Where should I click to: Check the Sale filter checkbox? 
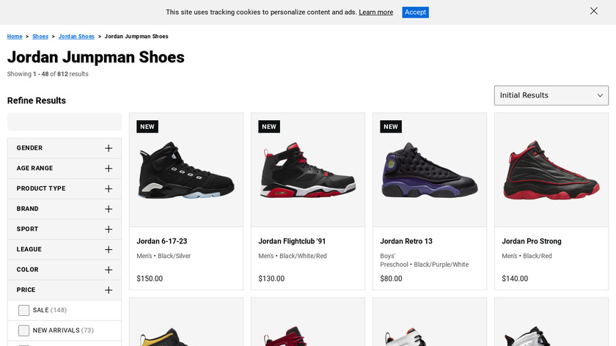24,310
